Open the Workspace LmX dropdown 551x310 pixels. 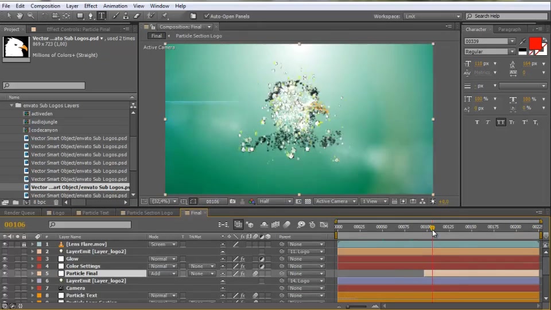click(x=432, y=16)
